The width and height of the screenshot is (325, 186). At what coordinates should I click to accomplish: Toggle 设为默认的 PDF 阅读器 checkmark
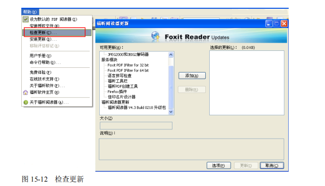pos(26,19)
